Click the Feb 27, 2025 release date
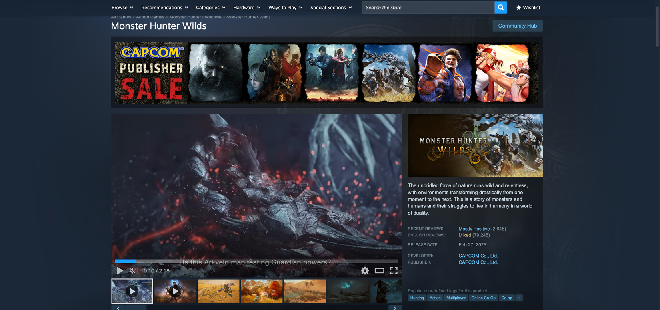Screen dimensions: 660x310 tap(472, 245)
